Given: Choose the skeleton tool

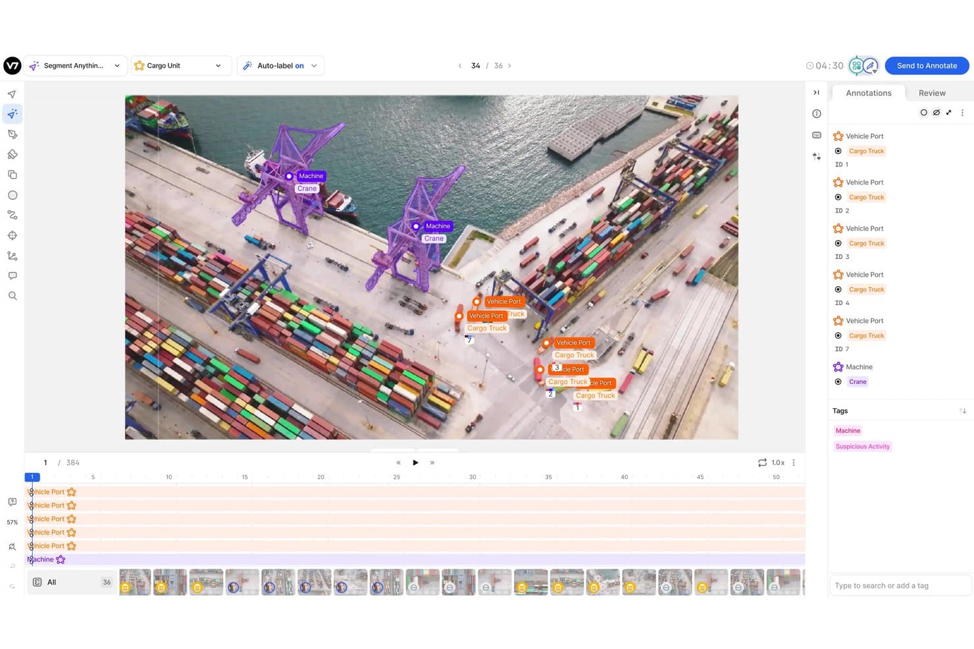Looking at the screenshot, I should [12, 256].
